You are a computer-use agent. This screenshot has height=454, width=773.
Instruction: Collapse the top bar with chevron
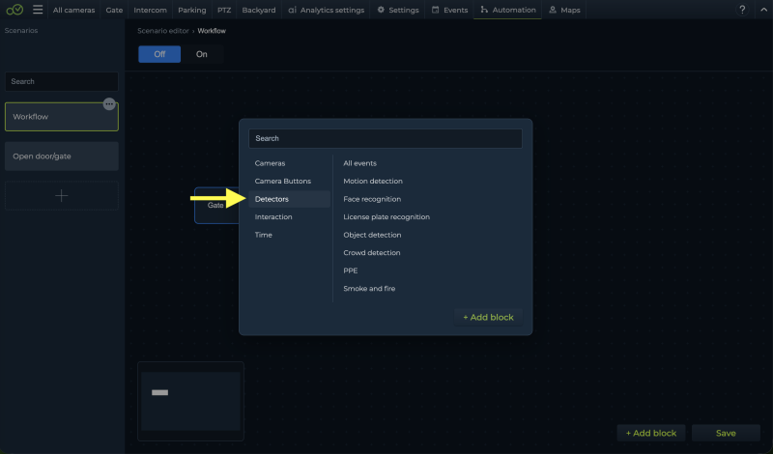[763, 10]
